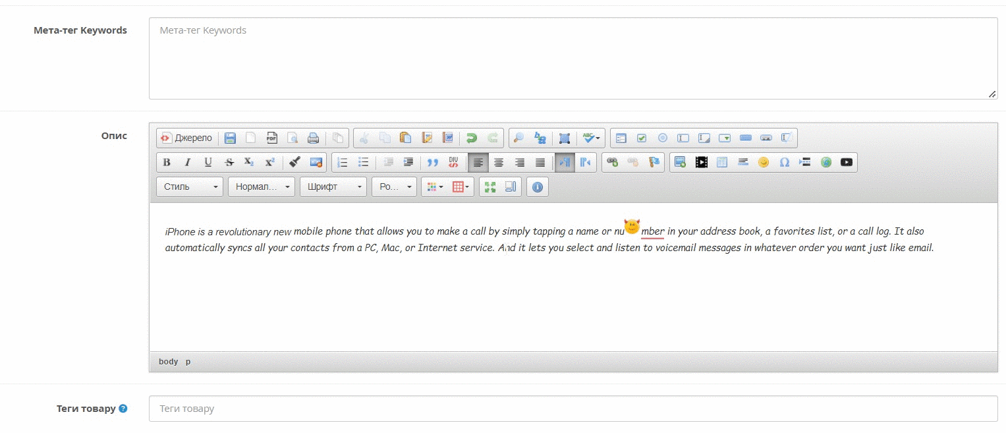Toggle Underline formatting
This screenshot has width=1006, height=433.
pyautogui.click(x=208, y=162)
